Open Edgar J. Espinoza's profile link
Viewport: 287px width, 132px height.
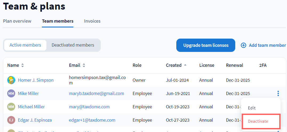click(x=35, y=120)
